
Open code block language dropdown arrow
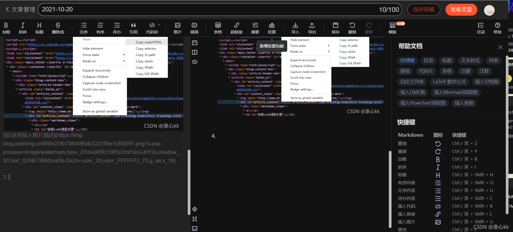click(159, 25)
